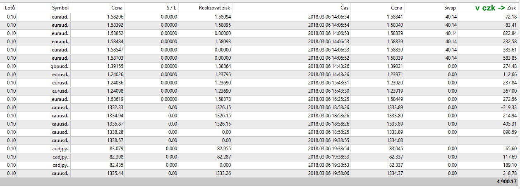520x189 pixels.
Task: Select the eurusd row with profit 367.00
Action: 260,91
